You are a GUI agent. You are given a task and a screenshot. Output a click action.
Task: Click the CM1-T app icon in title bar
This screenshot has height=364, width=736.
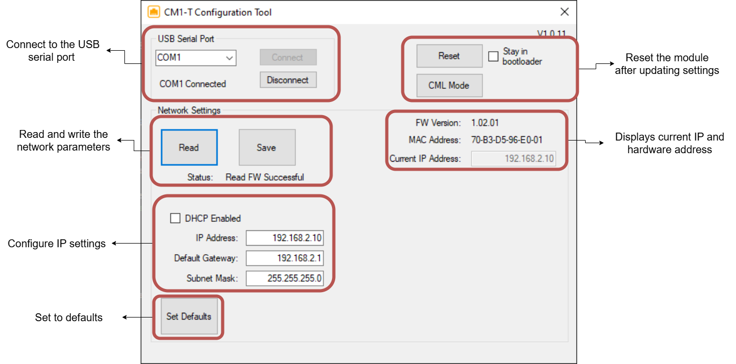pos(154,12)
